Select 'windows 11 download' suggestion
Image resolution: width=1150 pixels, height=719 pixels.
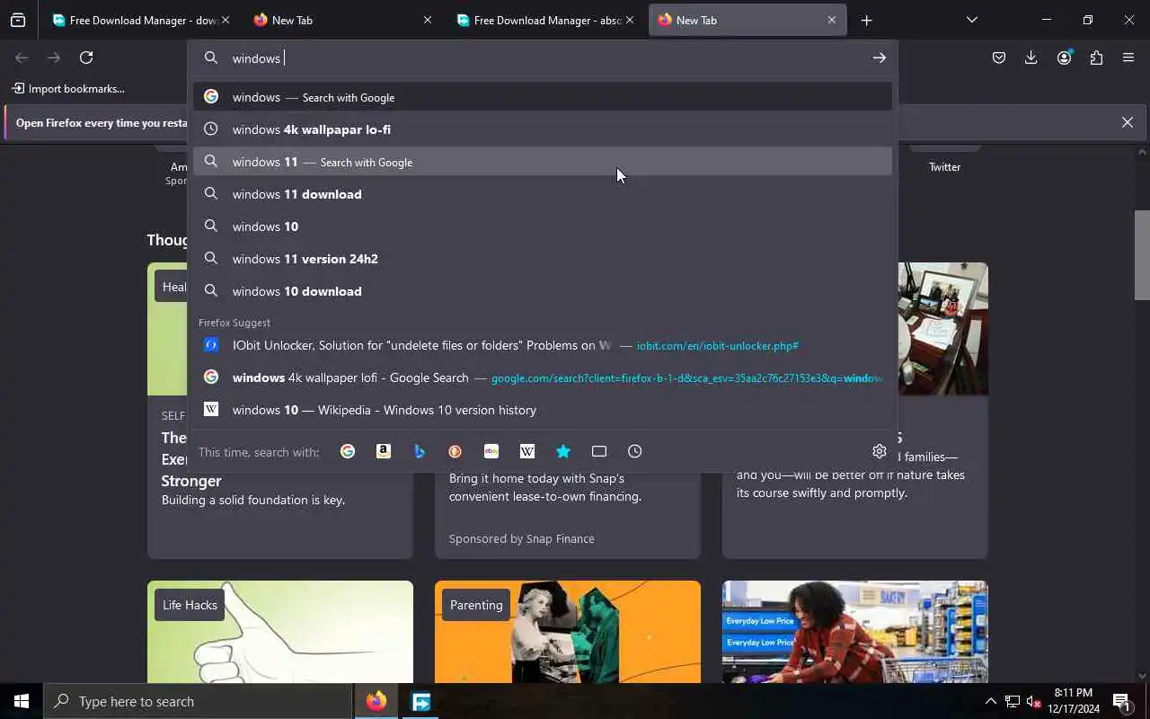(543, 194)
